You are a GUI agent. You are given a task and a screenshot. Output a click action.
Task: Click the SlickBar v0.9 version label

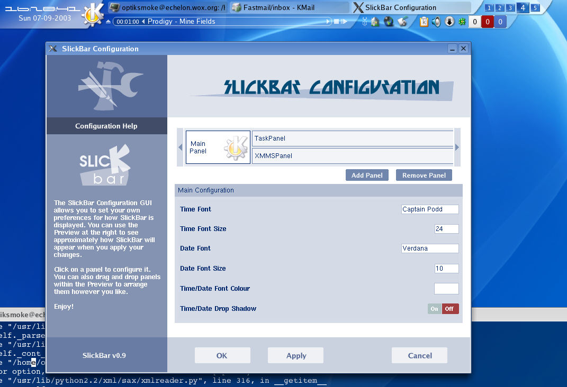tap(104, 356)
